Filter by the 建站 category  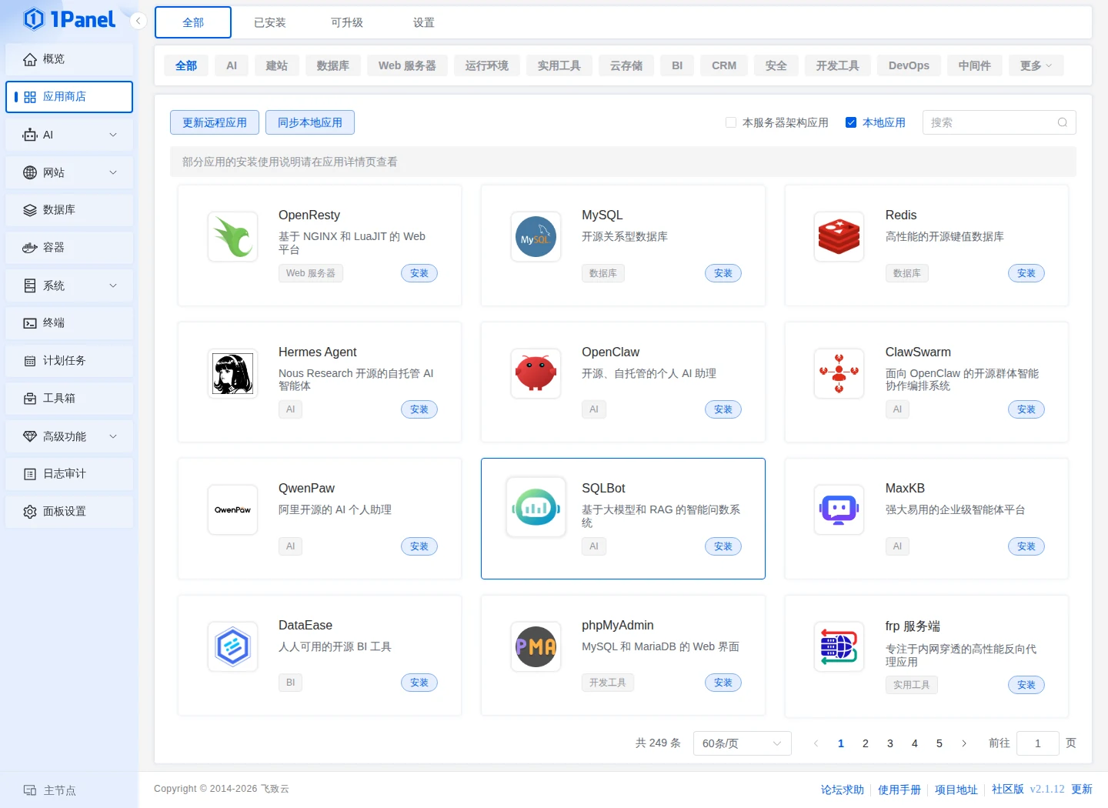click(x=277, y=65)
